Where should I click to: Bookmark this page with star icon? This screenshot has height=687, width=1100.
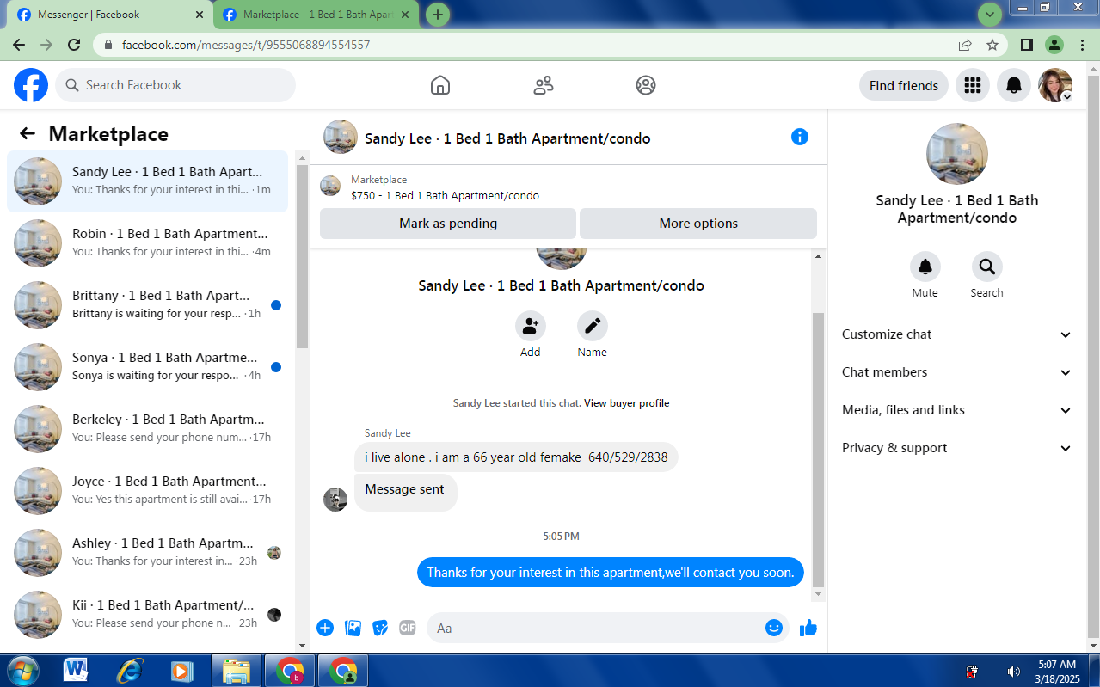(992, 45)
